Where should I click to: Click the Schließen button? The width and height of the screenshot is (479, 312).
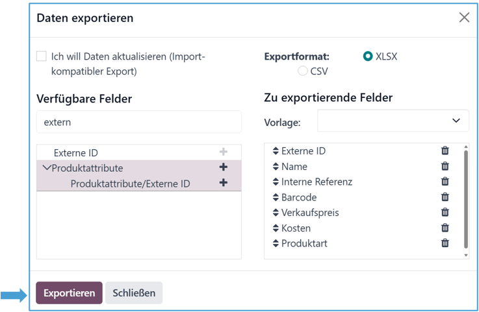coord(134,293)
